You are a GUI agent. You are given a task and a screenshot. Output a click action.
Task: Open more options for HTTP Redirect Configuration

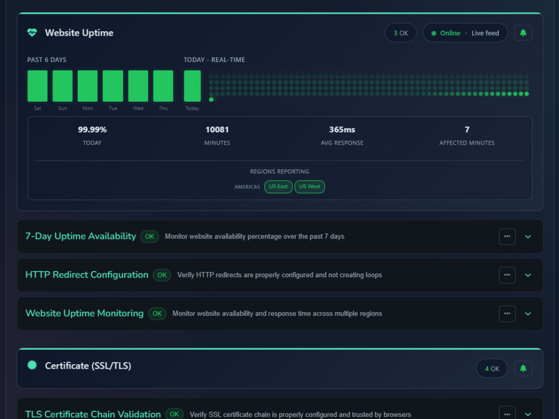click(x=507, y=275)
